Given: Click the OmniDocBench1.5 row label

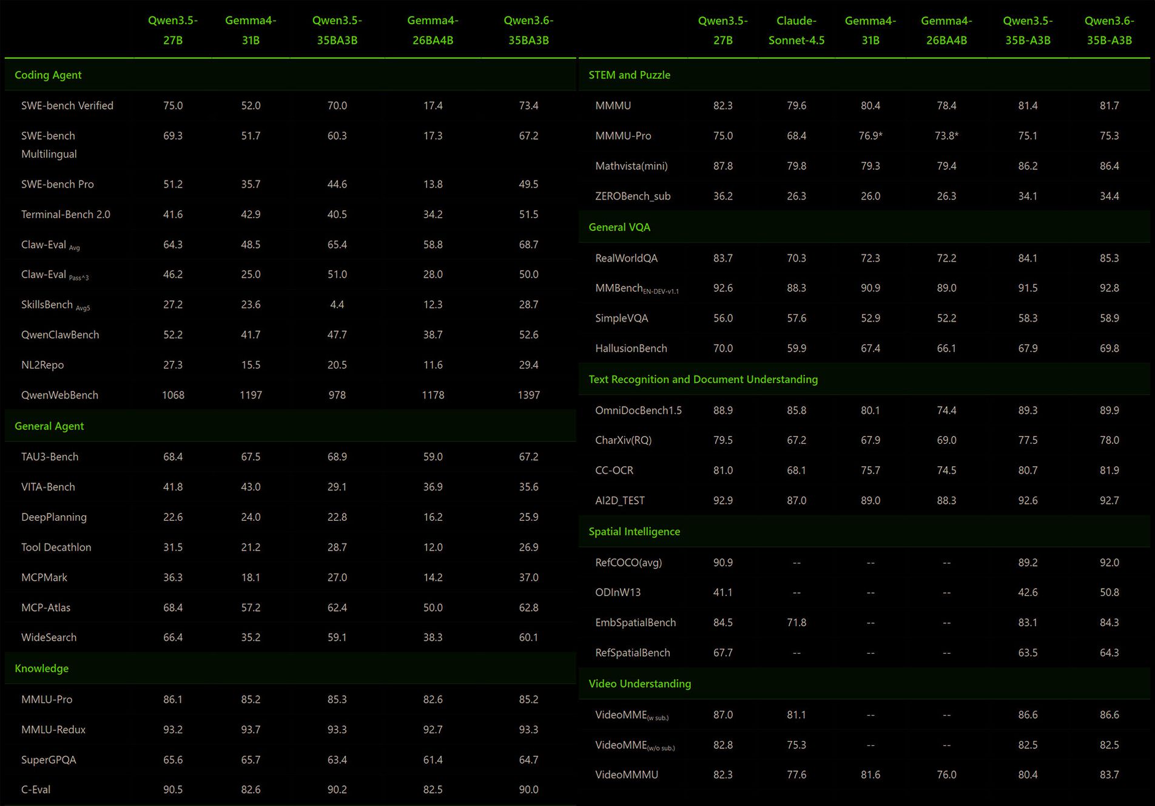Looking at the screenshot, I should click(638, 410).
